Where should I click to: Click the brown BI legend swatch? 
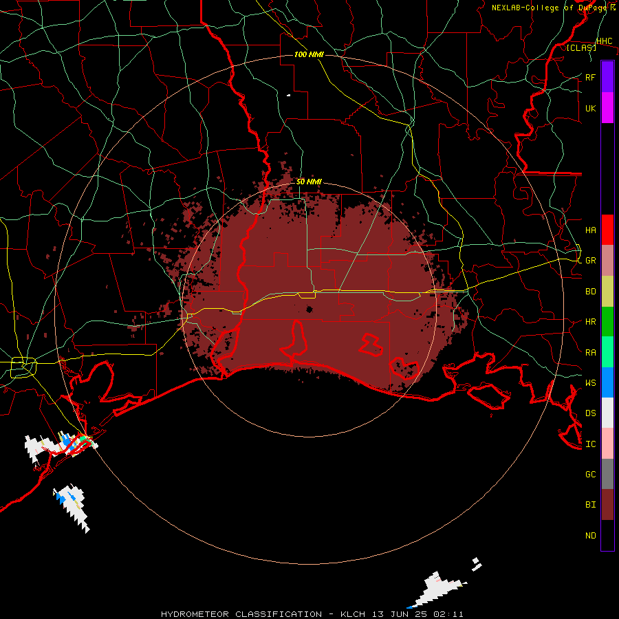[607, 505]
